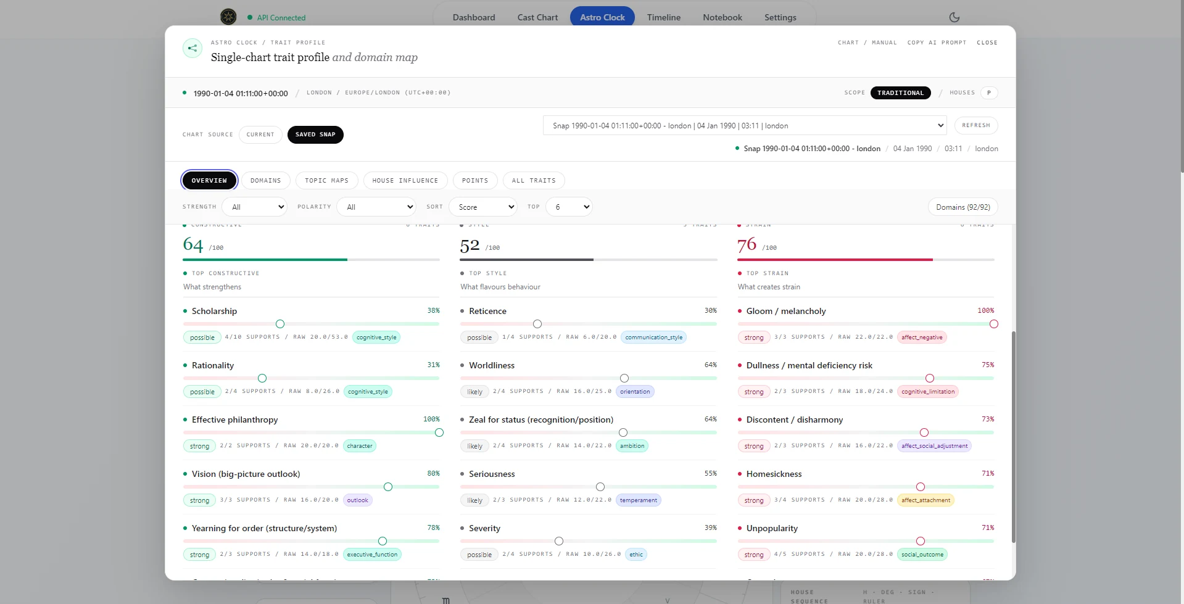Viewport: 1184px width, 604px height.
Task: Open the Topic Maps tab
Action: pyautogui.click(x=327, y=180)
